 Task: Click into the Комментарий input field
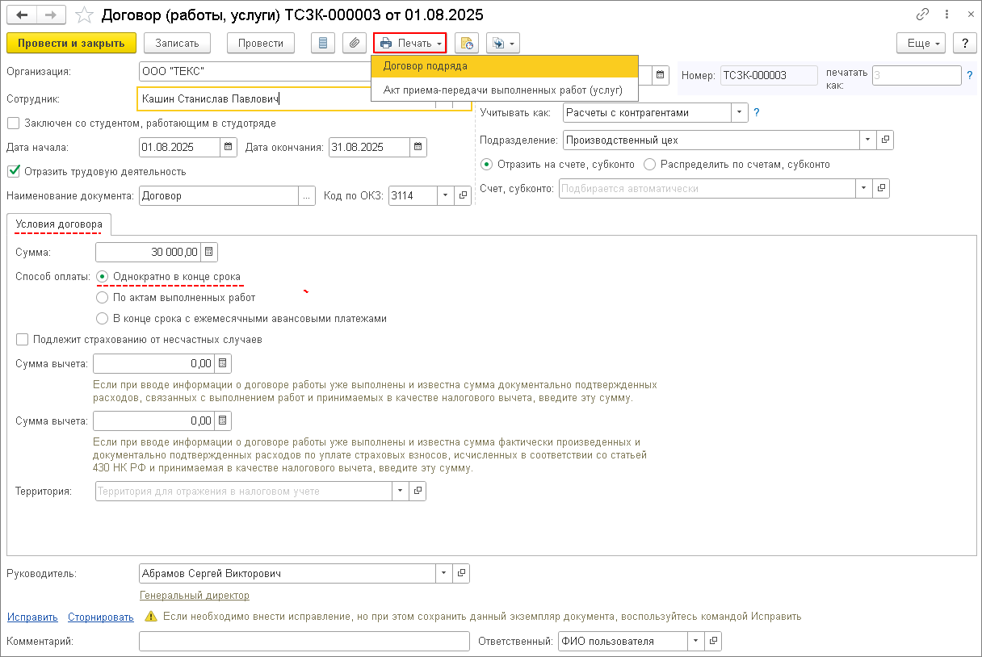(x=304, y=641)
